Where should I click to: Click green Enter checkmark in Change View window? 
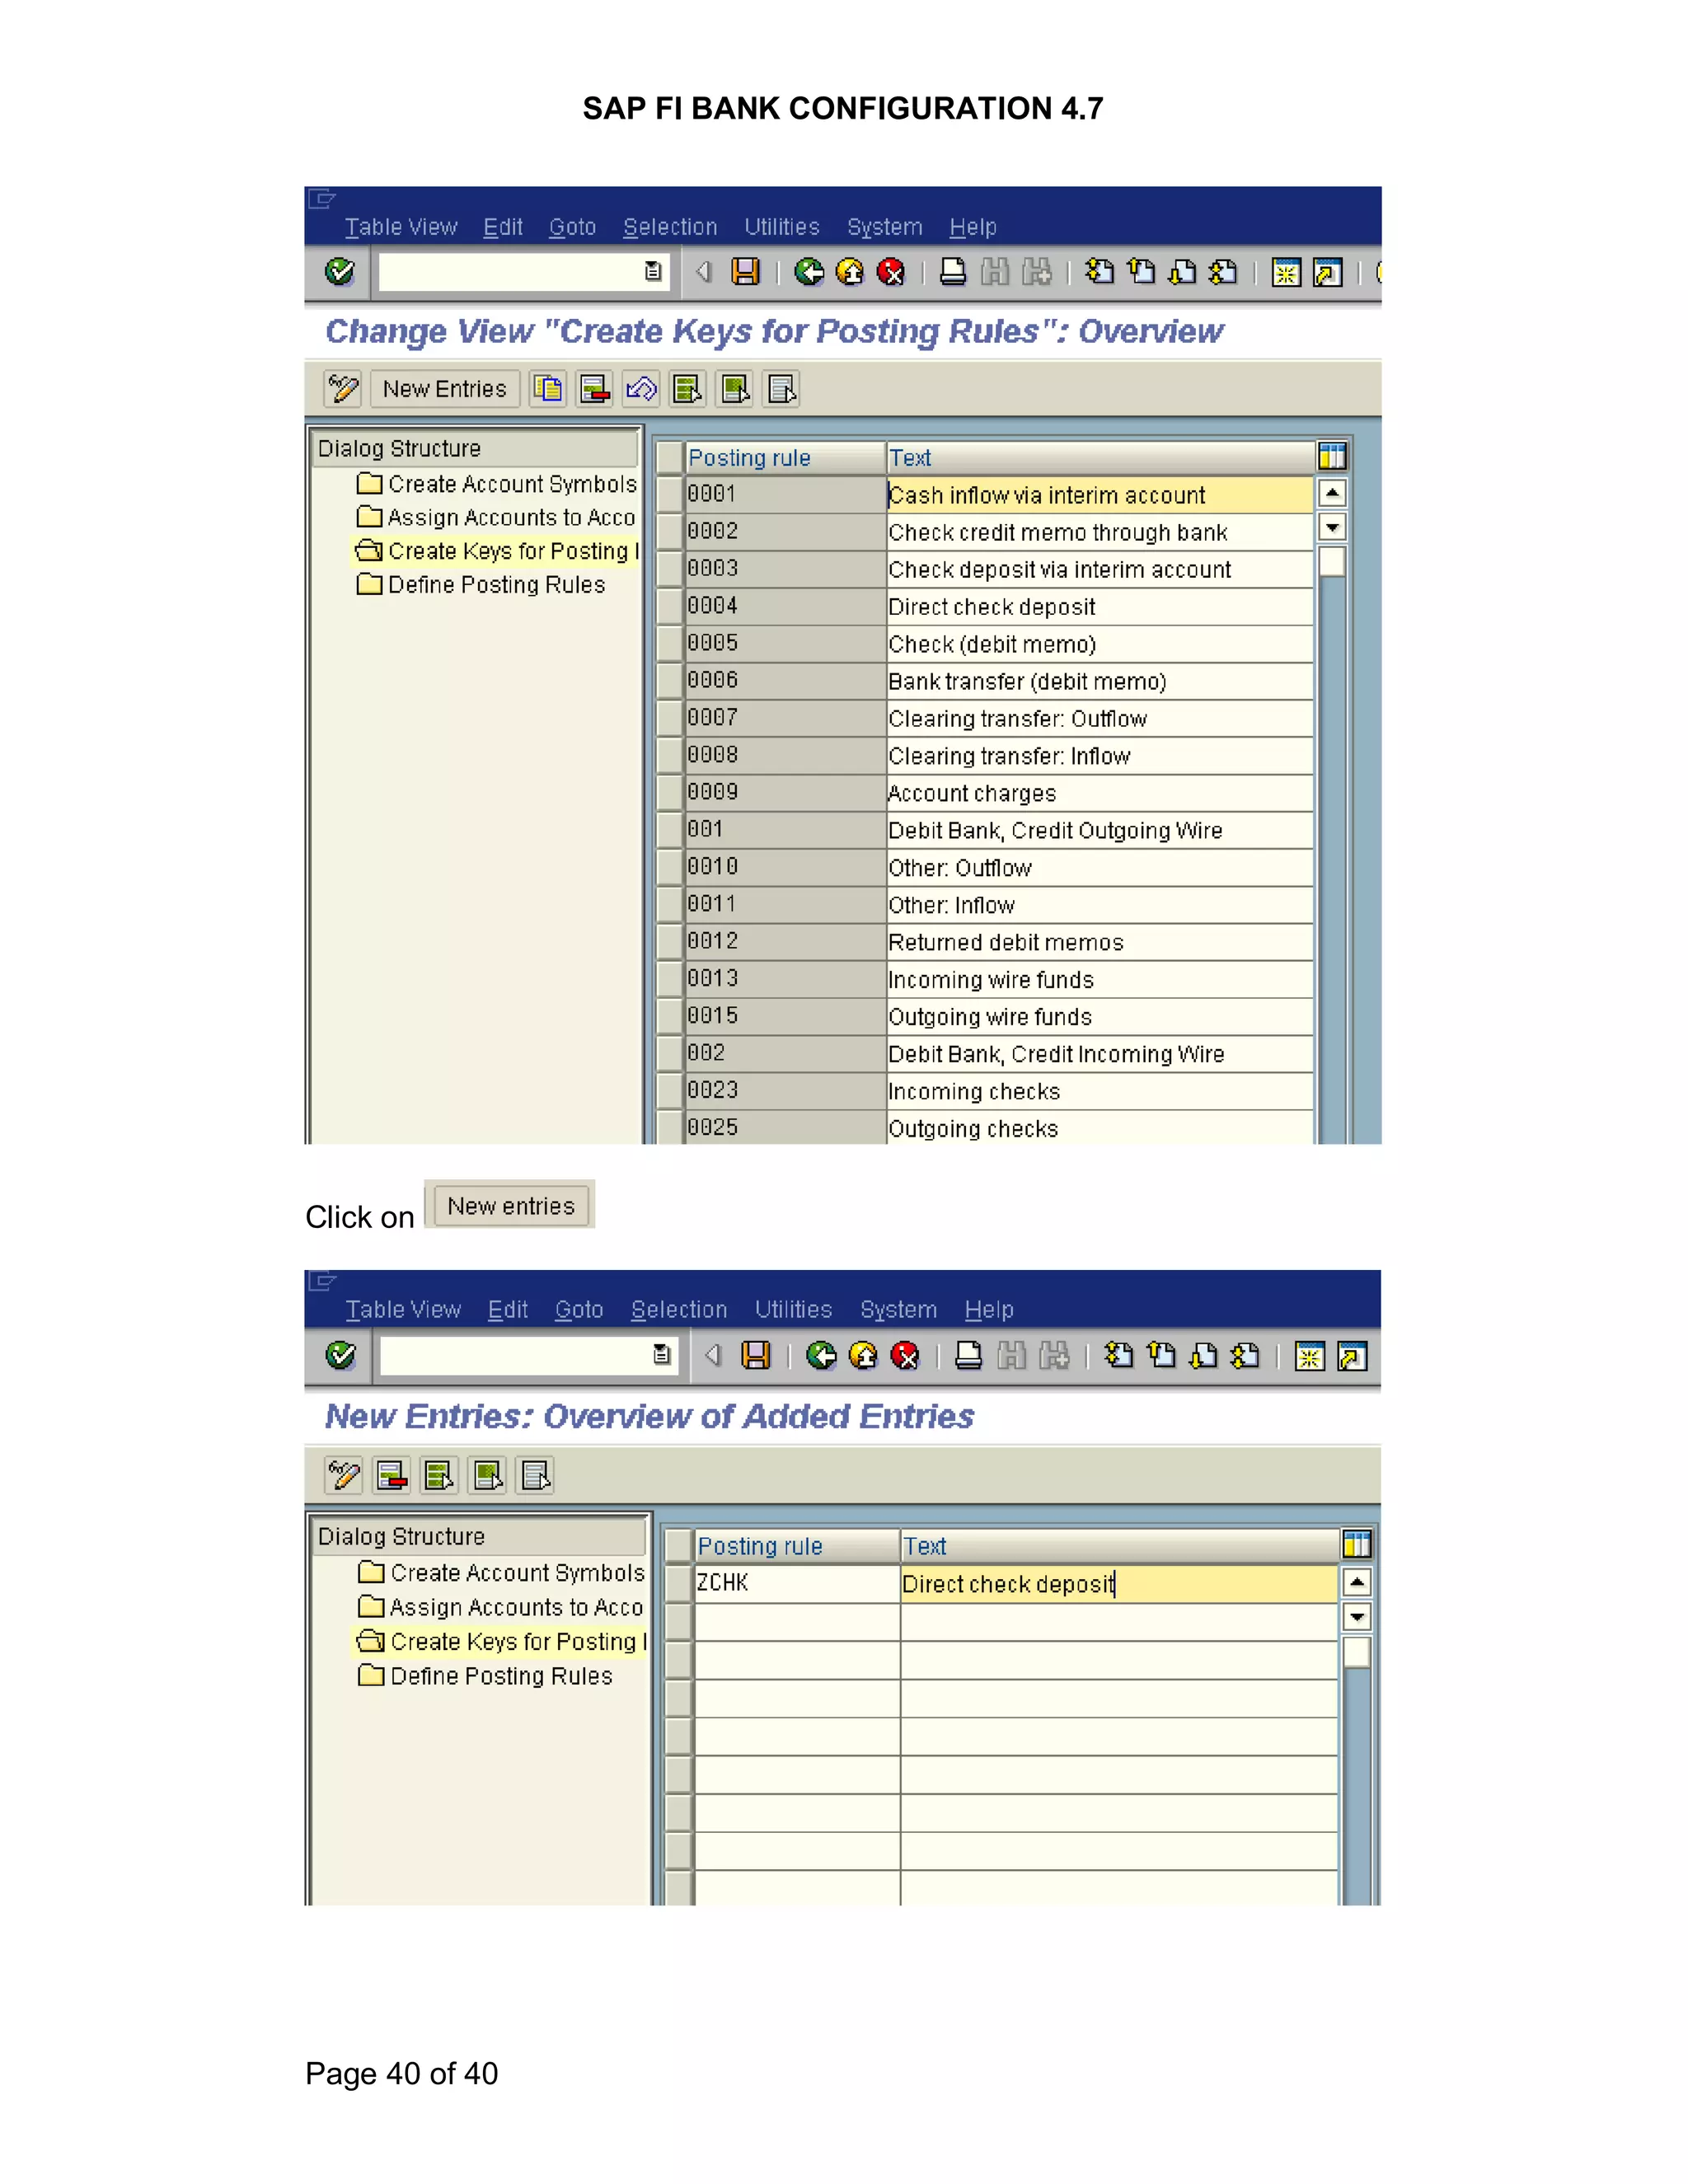coord(340,271)
